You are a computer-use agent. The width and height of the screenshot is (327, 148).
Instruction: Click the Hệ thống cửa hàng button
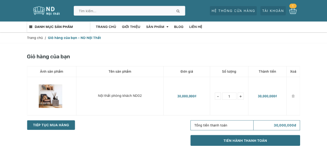click(x=233, y=11)
